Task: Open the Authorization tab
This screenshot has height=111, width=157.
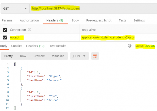Action: pos(29,20)
